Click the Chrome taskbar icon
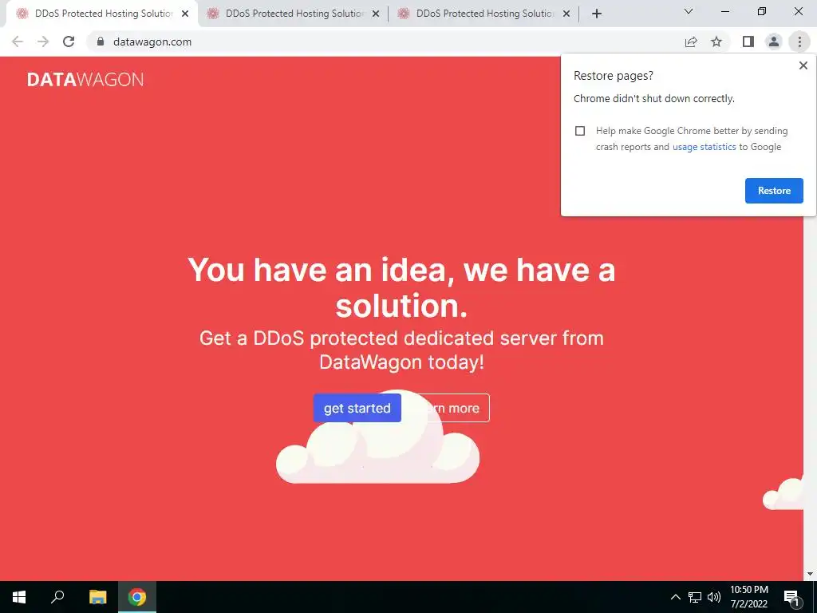This screenshot has width=817, height=613. tap(137, 597)
